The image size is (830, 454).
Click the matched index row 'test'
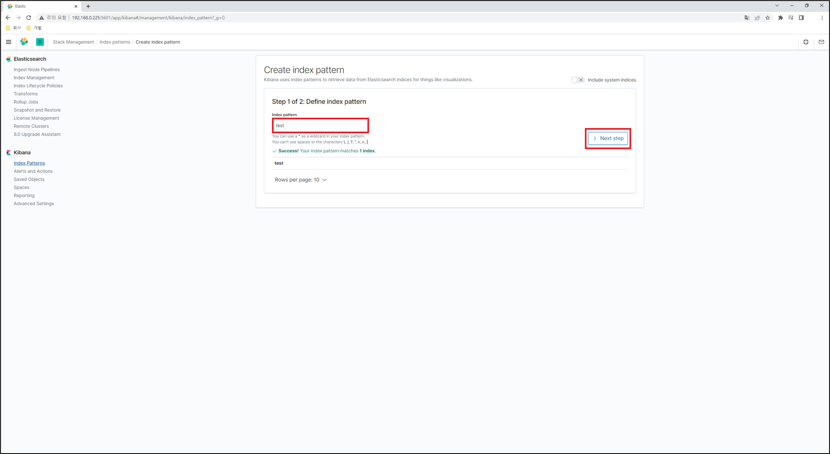[450, 163]
